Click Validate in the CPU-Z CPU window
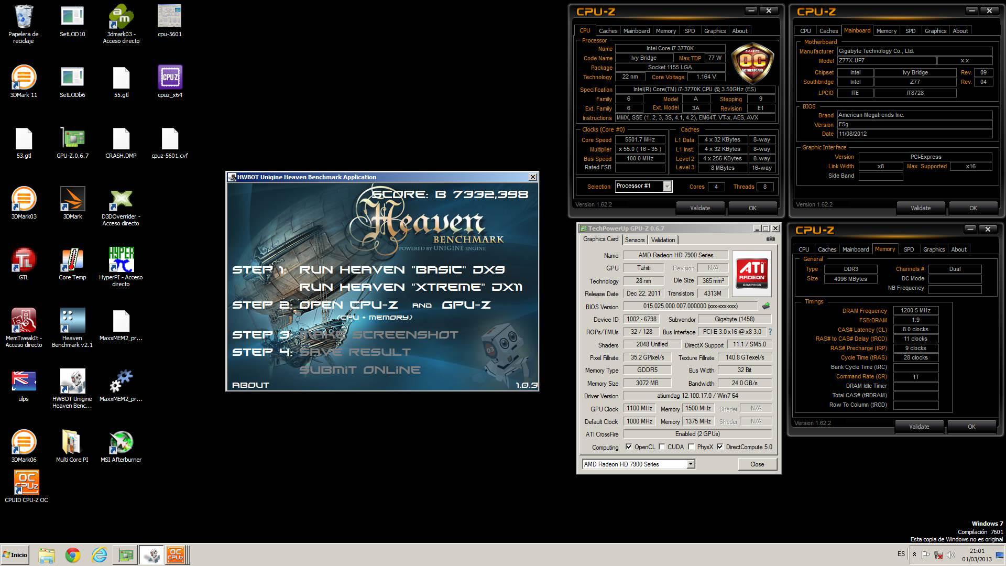This screenshot has width=1006, height=566. click(x=700, y=208)
